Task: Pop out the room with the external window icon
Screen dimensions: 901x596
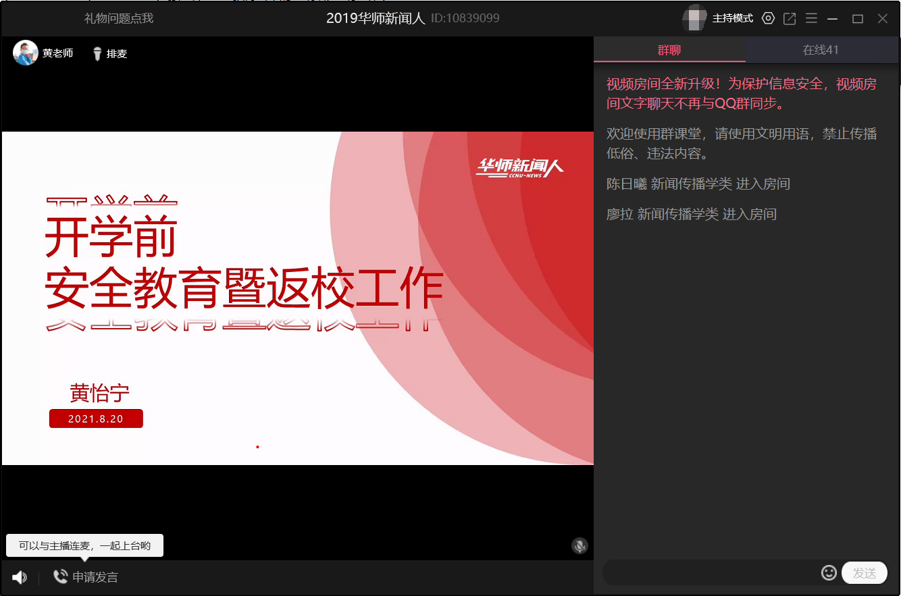Action: [790, 18]
